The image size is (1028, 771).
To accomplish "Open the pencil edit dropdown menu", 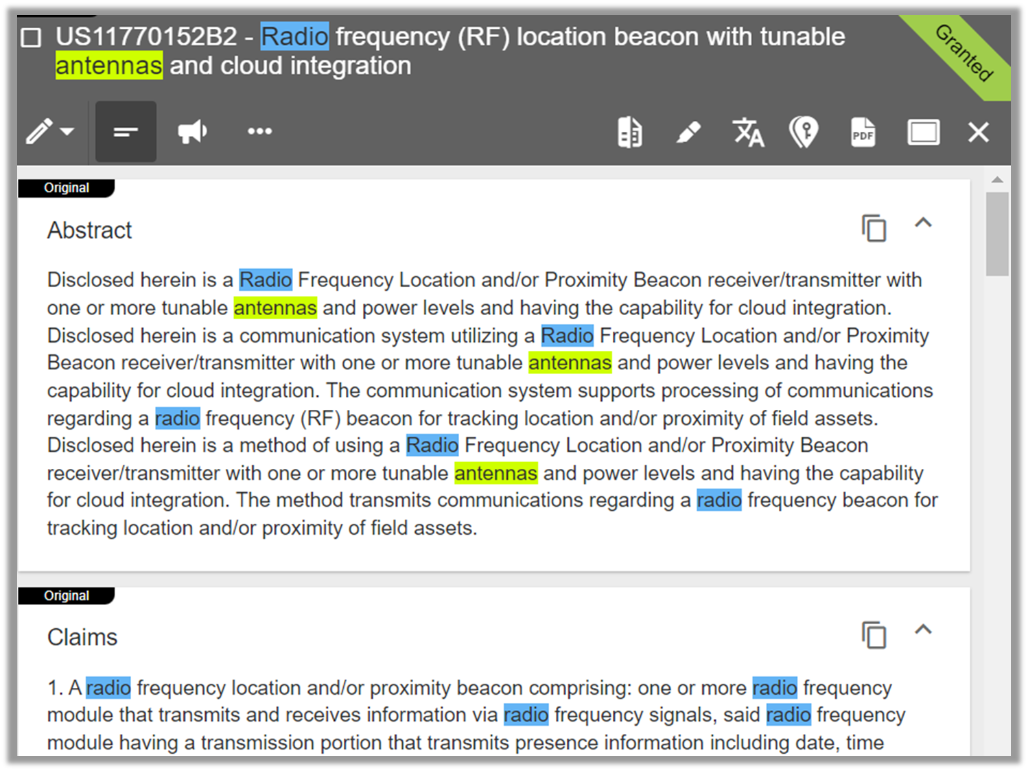I will (50, 131).
